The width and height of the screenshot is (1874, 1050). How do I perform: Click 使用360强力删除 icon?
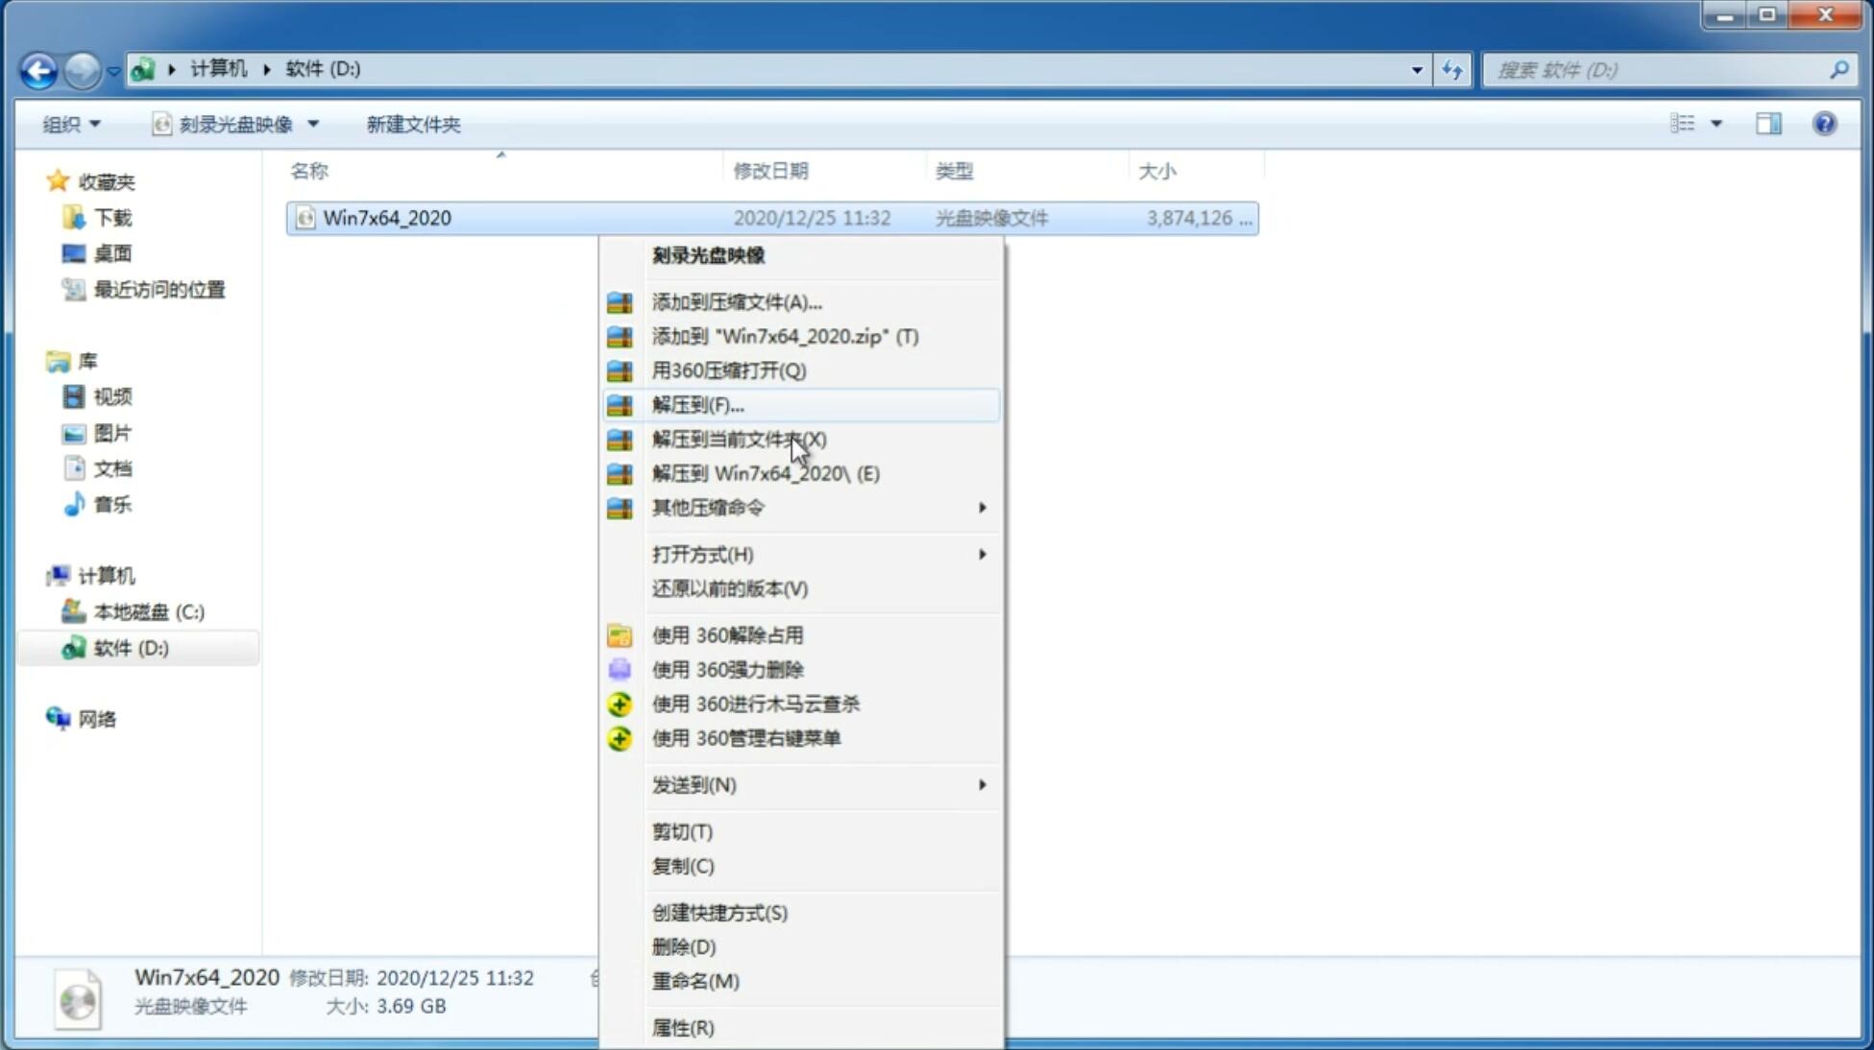click(x=621, y=669)
